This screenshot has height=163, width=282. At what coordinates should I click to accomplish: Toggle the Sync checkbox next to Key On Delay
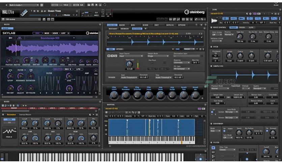260,34
